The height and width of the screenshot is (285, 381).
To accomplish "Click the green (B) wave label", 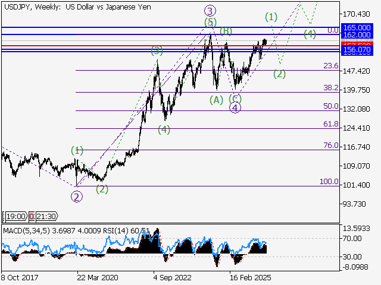I will coord(226,30).
